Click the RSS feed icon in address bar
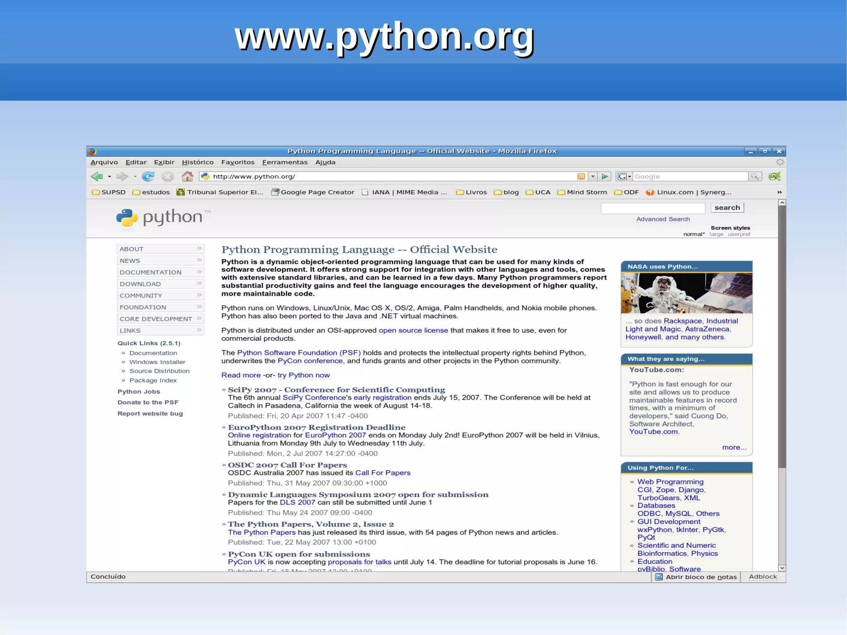Viewport: 847px width, 635px height. [x=581, y=177]
